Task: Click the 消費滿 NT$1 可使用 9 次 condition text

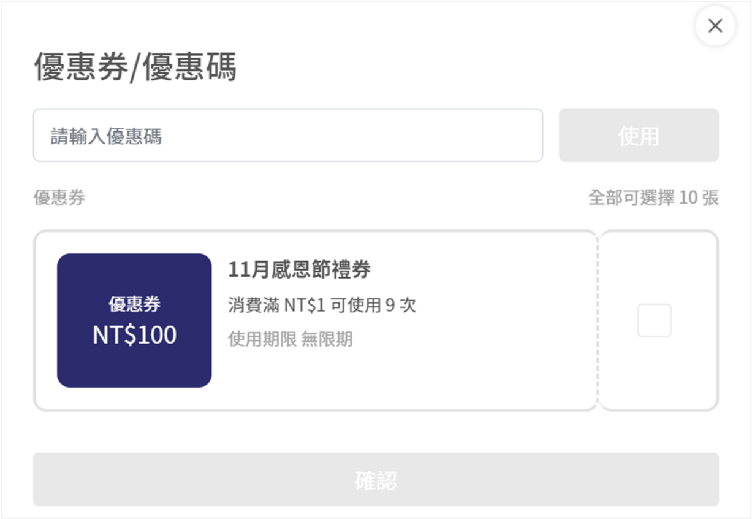Action: (x=322, y=305)
